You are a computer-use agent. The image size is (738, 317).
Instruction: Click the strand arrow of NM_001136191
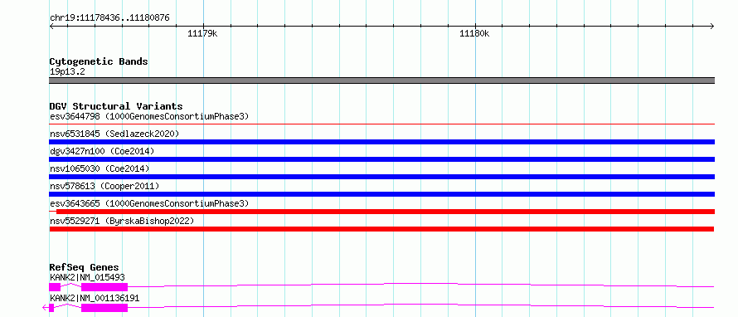pos(45,308)
